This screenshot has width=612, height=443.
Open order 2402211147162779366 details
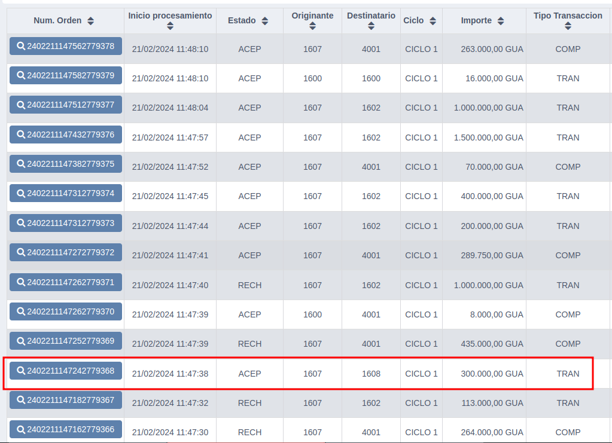coord(66,429)
